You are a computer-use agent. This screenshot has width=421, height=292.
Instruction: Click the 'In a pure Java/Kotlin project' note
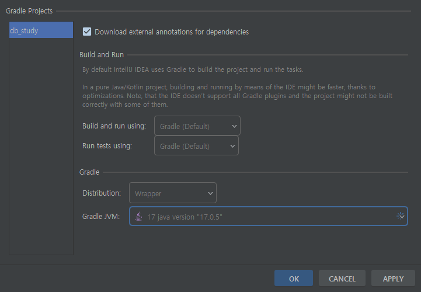[x=237, y=96]
